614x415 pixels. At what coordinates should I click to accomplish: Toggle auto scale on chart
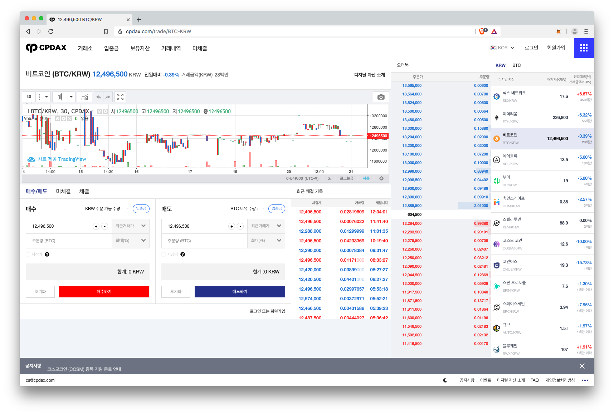[x=366, y=178]
